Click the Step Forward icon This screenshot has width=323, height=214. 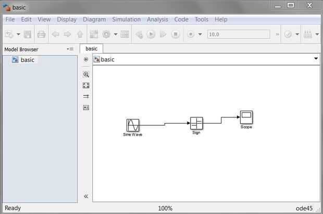pos(163,34)
